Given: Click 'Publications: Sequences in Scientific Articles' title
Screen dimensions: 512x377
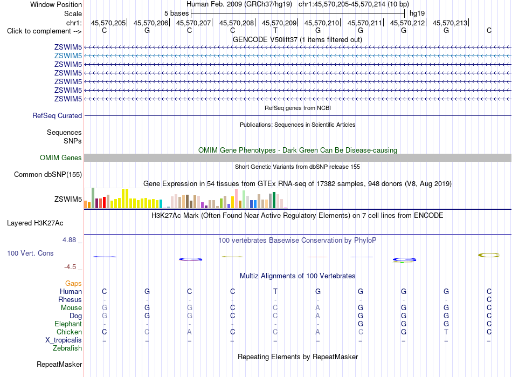Looking at the screenshot, I should coord(297,125).
